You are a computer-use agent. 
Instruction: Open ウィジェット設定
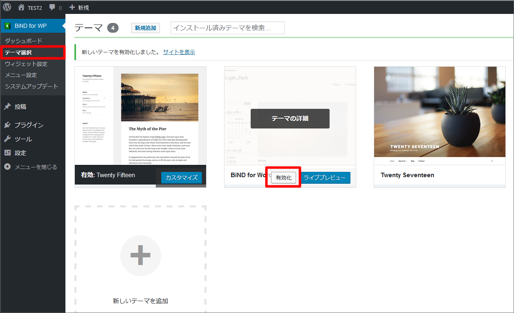click(26, 64)
